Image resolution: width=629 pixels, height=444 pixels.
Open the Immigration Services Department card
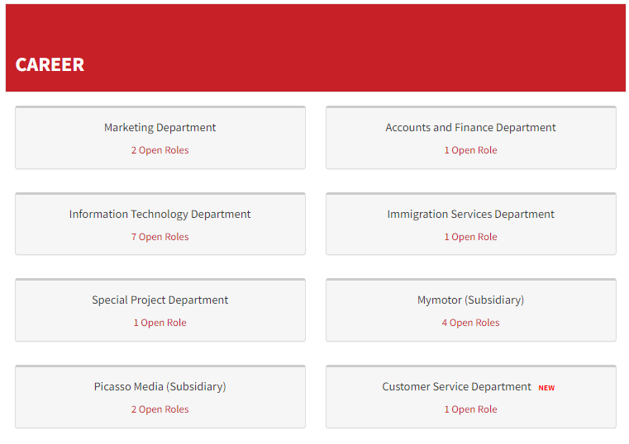pos(471,224)
